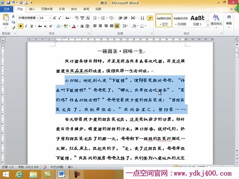Open the font name dropdown
The width and height of the screenshot is (239, 179).
point(38,18)
